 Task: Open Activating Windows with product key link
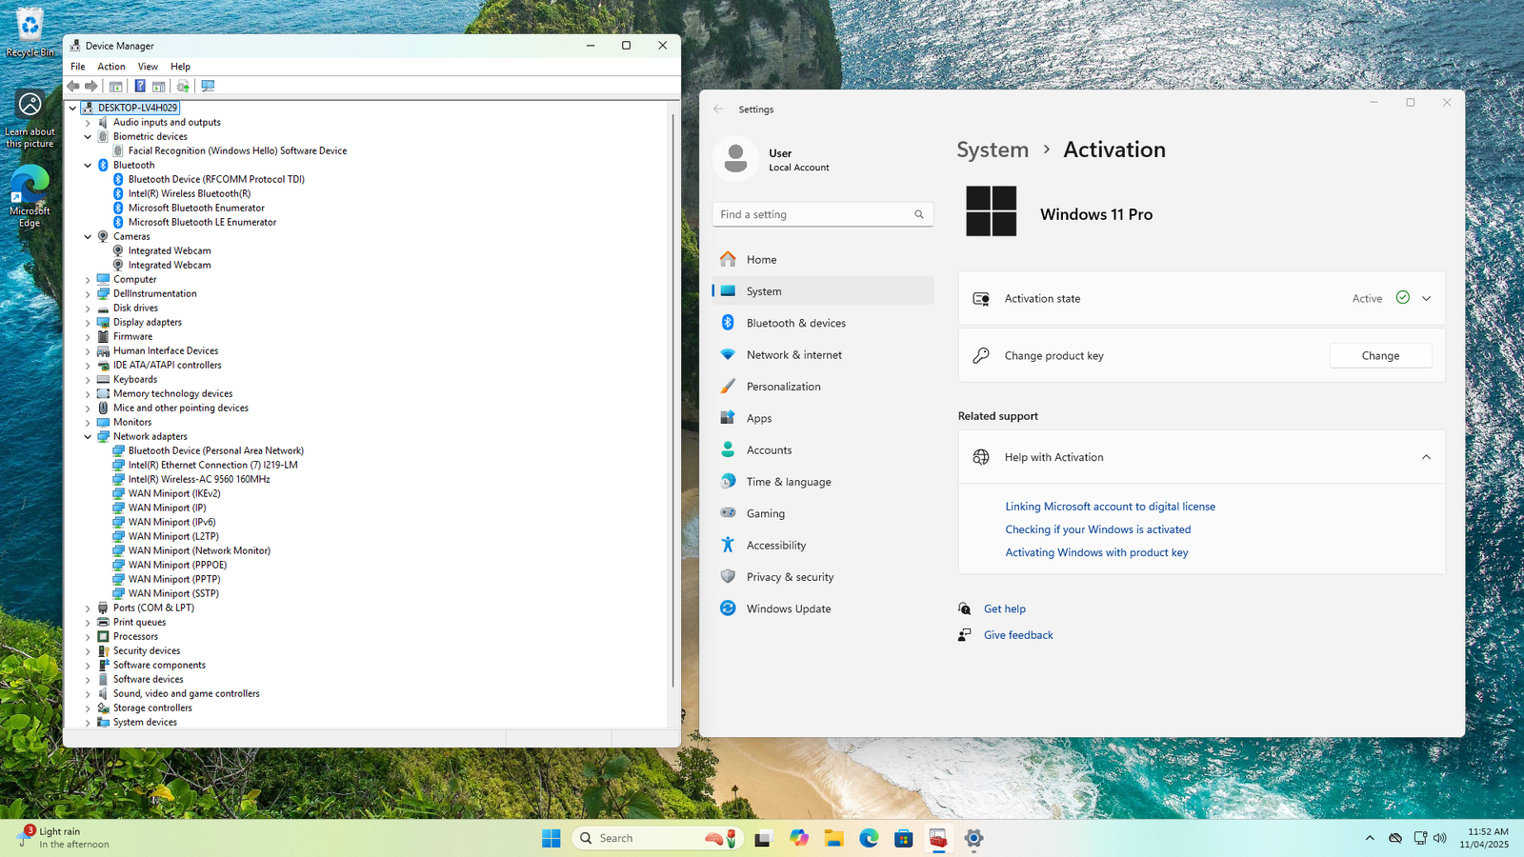1096,552
